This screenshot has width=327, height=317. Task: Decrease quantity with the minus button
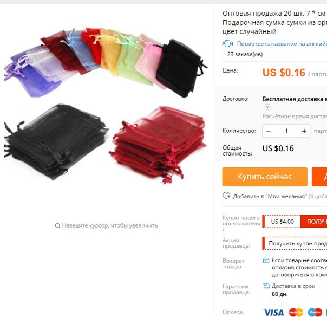tap(269, 131)
